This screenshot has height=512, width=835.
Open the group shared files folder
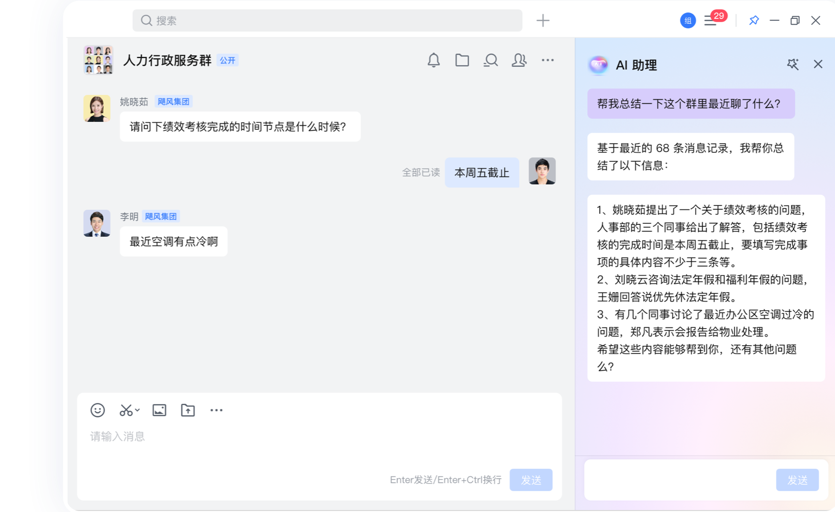pyautogui.click(x=462, y=60)
